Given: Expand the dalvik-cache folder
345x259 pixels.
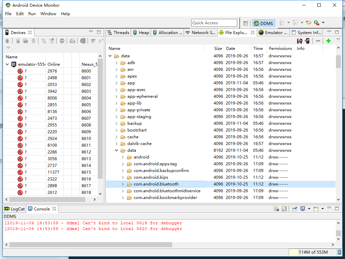Looking at the screenshot, I should pos(116,144).
